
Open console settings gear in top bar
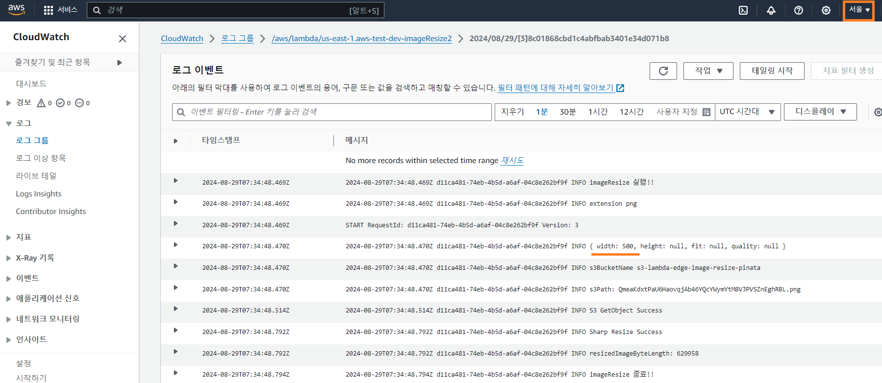[x=826, y=10]
